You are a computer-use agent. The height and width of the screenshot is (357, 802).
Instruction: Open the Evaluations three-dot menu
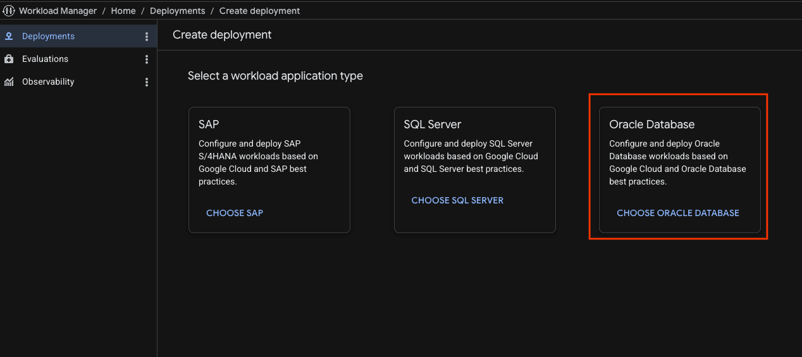(x=147, y=59)
